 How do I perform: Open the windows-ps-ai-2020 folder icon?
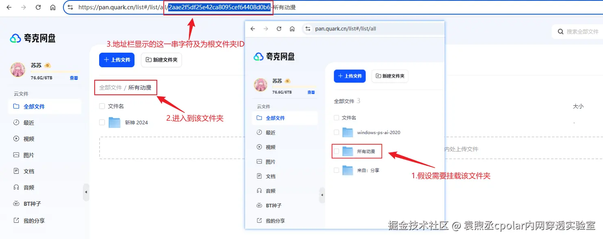pyautogui.click(x=347, y=132)
